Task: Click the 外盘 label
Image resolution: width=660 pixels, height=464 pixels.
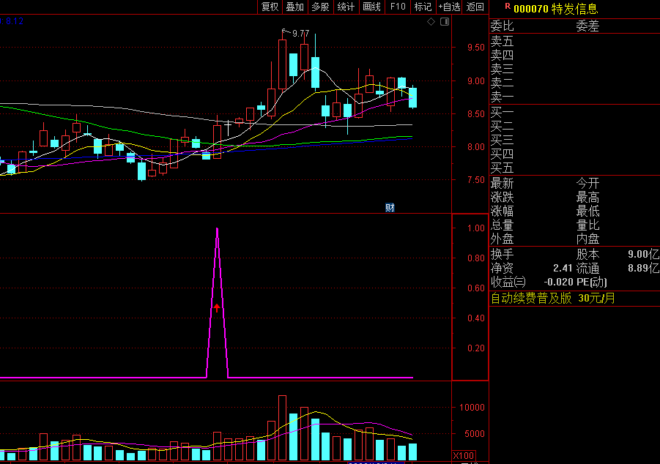Action: tap(503, 239)
